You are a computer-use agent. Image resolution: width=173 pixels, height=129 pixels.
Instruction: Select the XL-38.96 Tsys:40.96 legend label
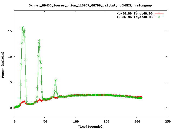pos(135,13)
